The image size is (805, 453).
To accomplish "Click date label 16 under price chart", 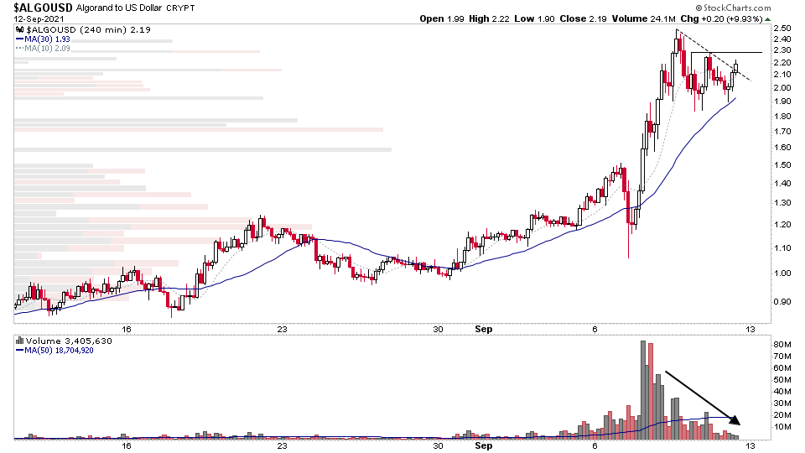I will coord(127,329).
